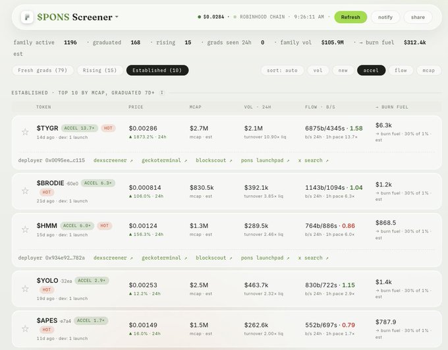Click the HOT badge on $TYGR
The height and width of the screenshot is (350, 448).
(x=108, y=128)
